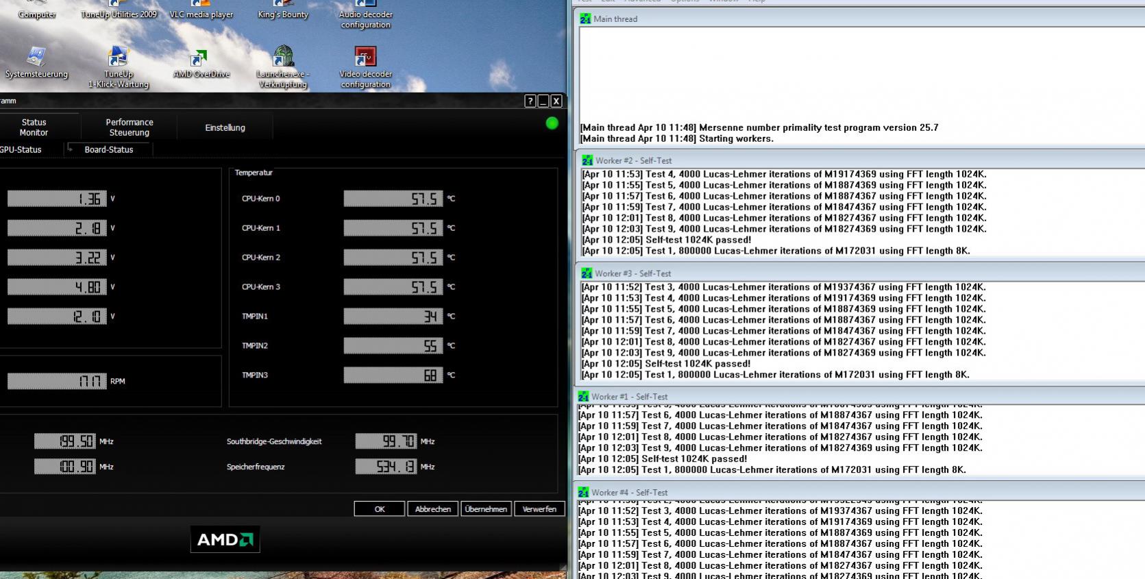Click Worker #1 Self-Test title bar

(859, 397)
